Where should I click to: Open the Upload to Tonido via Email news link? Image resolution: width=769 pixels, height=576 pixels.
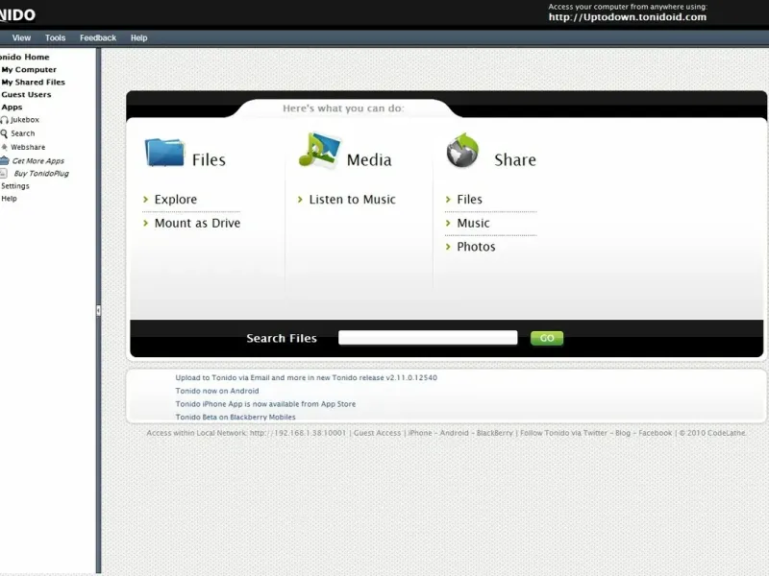pos(306,377)
